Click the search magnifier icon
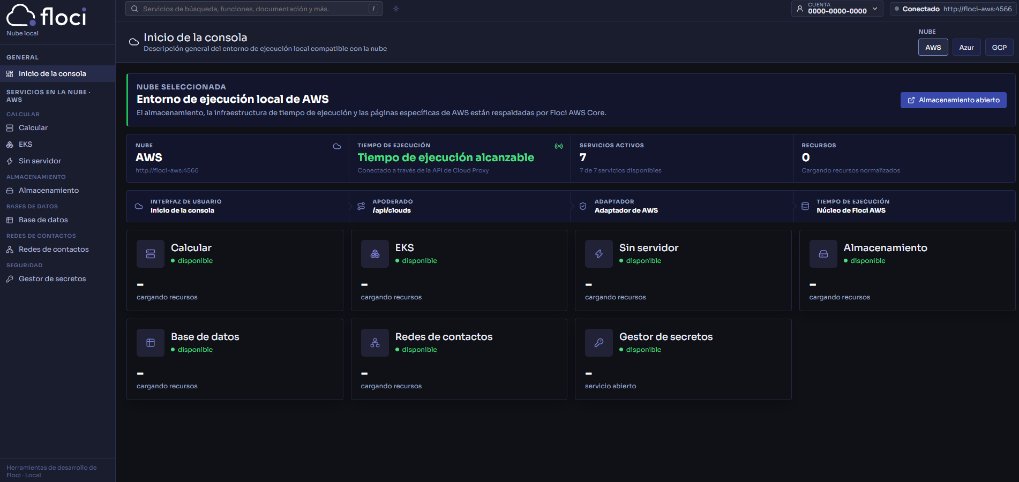This screenshot has width=1019, height=482. [x=134, y=9]
